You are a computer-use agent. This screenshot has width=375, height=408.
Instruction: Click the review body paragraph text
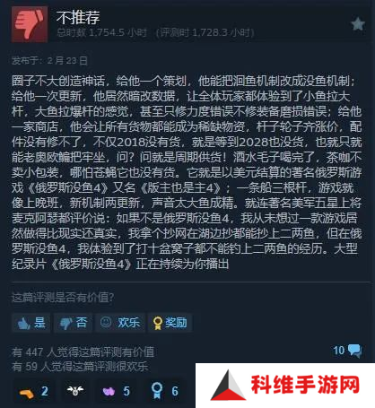187,172
